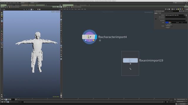Click the node name field in parameters
Screen dimensions: 188x105
click(172, 11)
